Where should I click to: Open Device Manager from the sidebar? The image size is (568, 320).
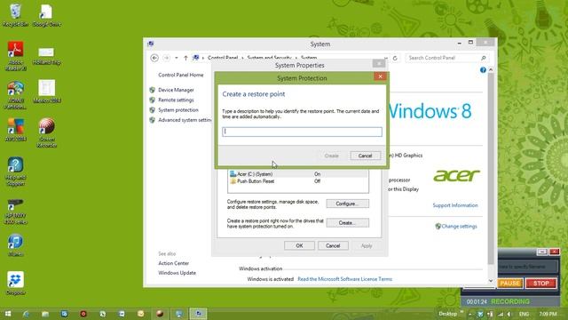[176, 90]
